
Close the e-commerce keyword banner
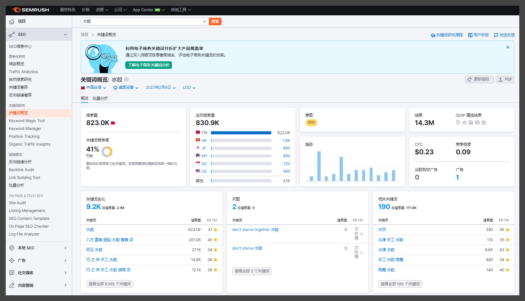point(508,47)
